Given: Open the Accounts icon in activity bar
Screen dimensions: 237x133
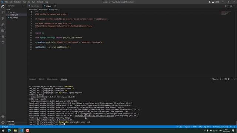Looking at the screenshot, I should coord(3,116).
